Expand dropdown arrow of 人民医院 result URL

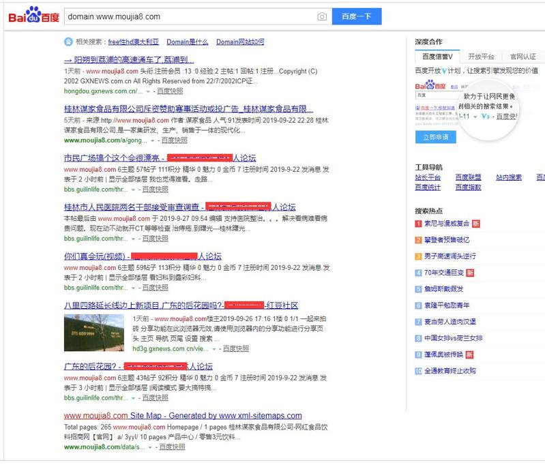[x=133, y=239]
